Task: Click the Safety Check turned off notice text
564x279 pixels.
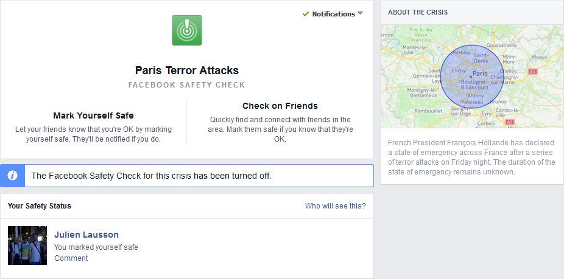Action: 151,176
